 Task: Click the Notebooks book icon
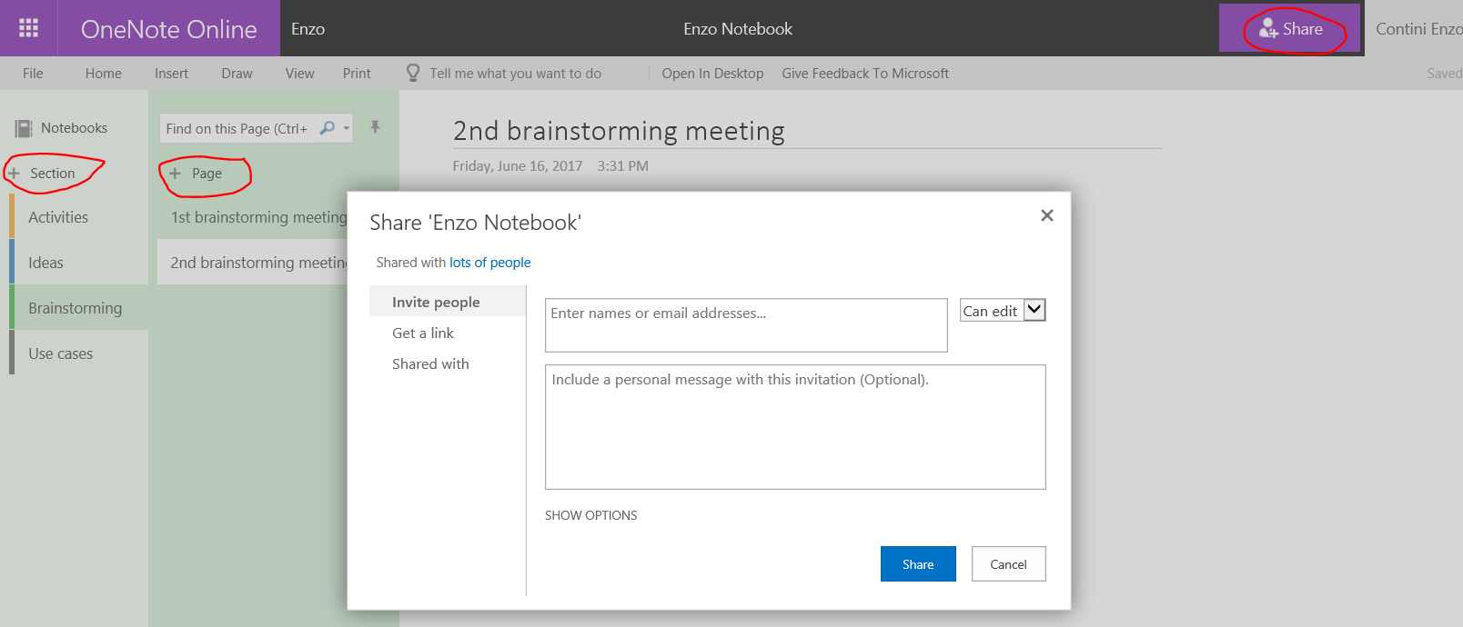[24, 129]
